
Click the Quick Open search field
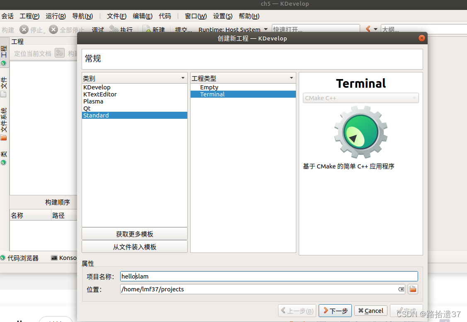pyautogui.click(x=316, y=29)
